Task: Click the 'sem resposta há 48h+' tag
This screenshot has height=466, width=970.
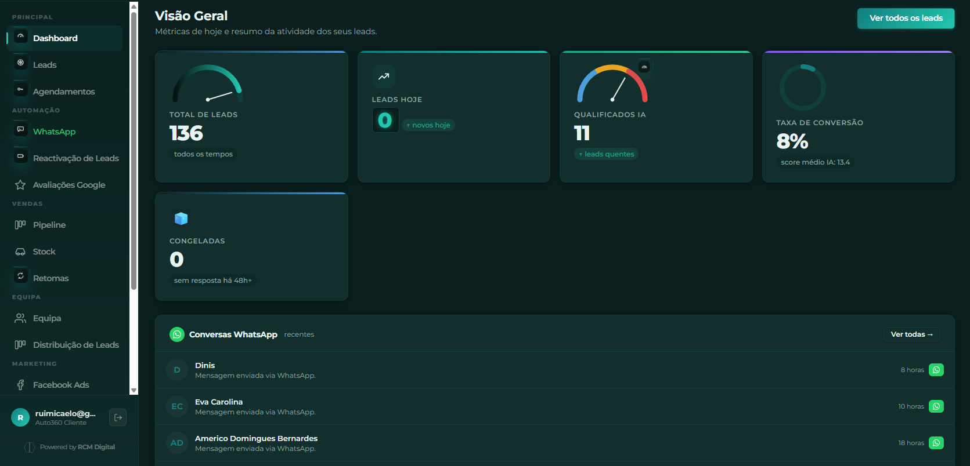Action: pyautogui.click(x=213, y=281)
